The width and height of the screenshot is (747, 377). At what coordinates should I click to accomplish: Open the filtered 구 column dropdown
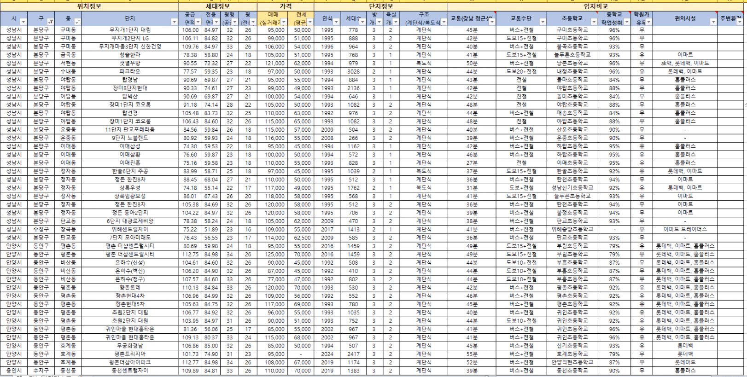[51, 22]
